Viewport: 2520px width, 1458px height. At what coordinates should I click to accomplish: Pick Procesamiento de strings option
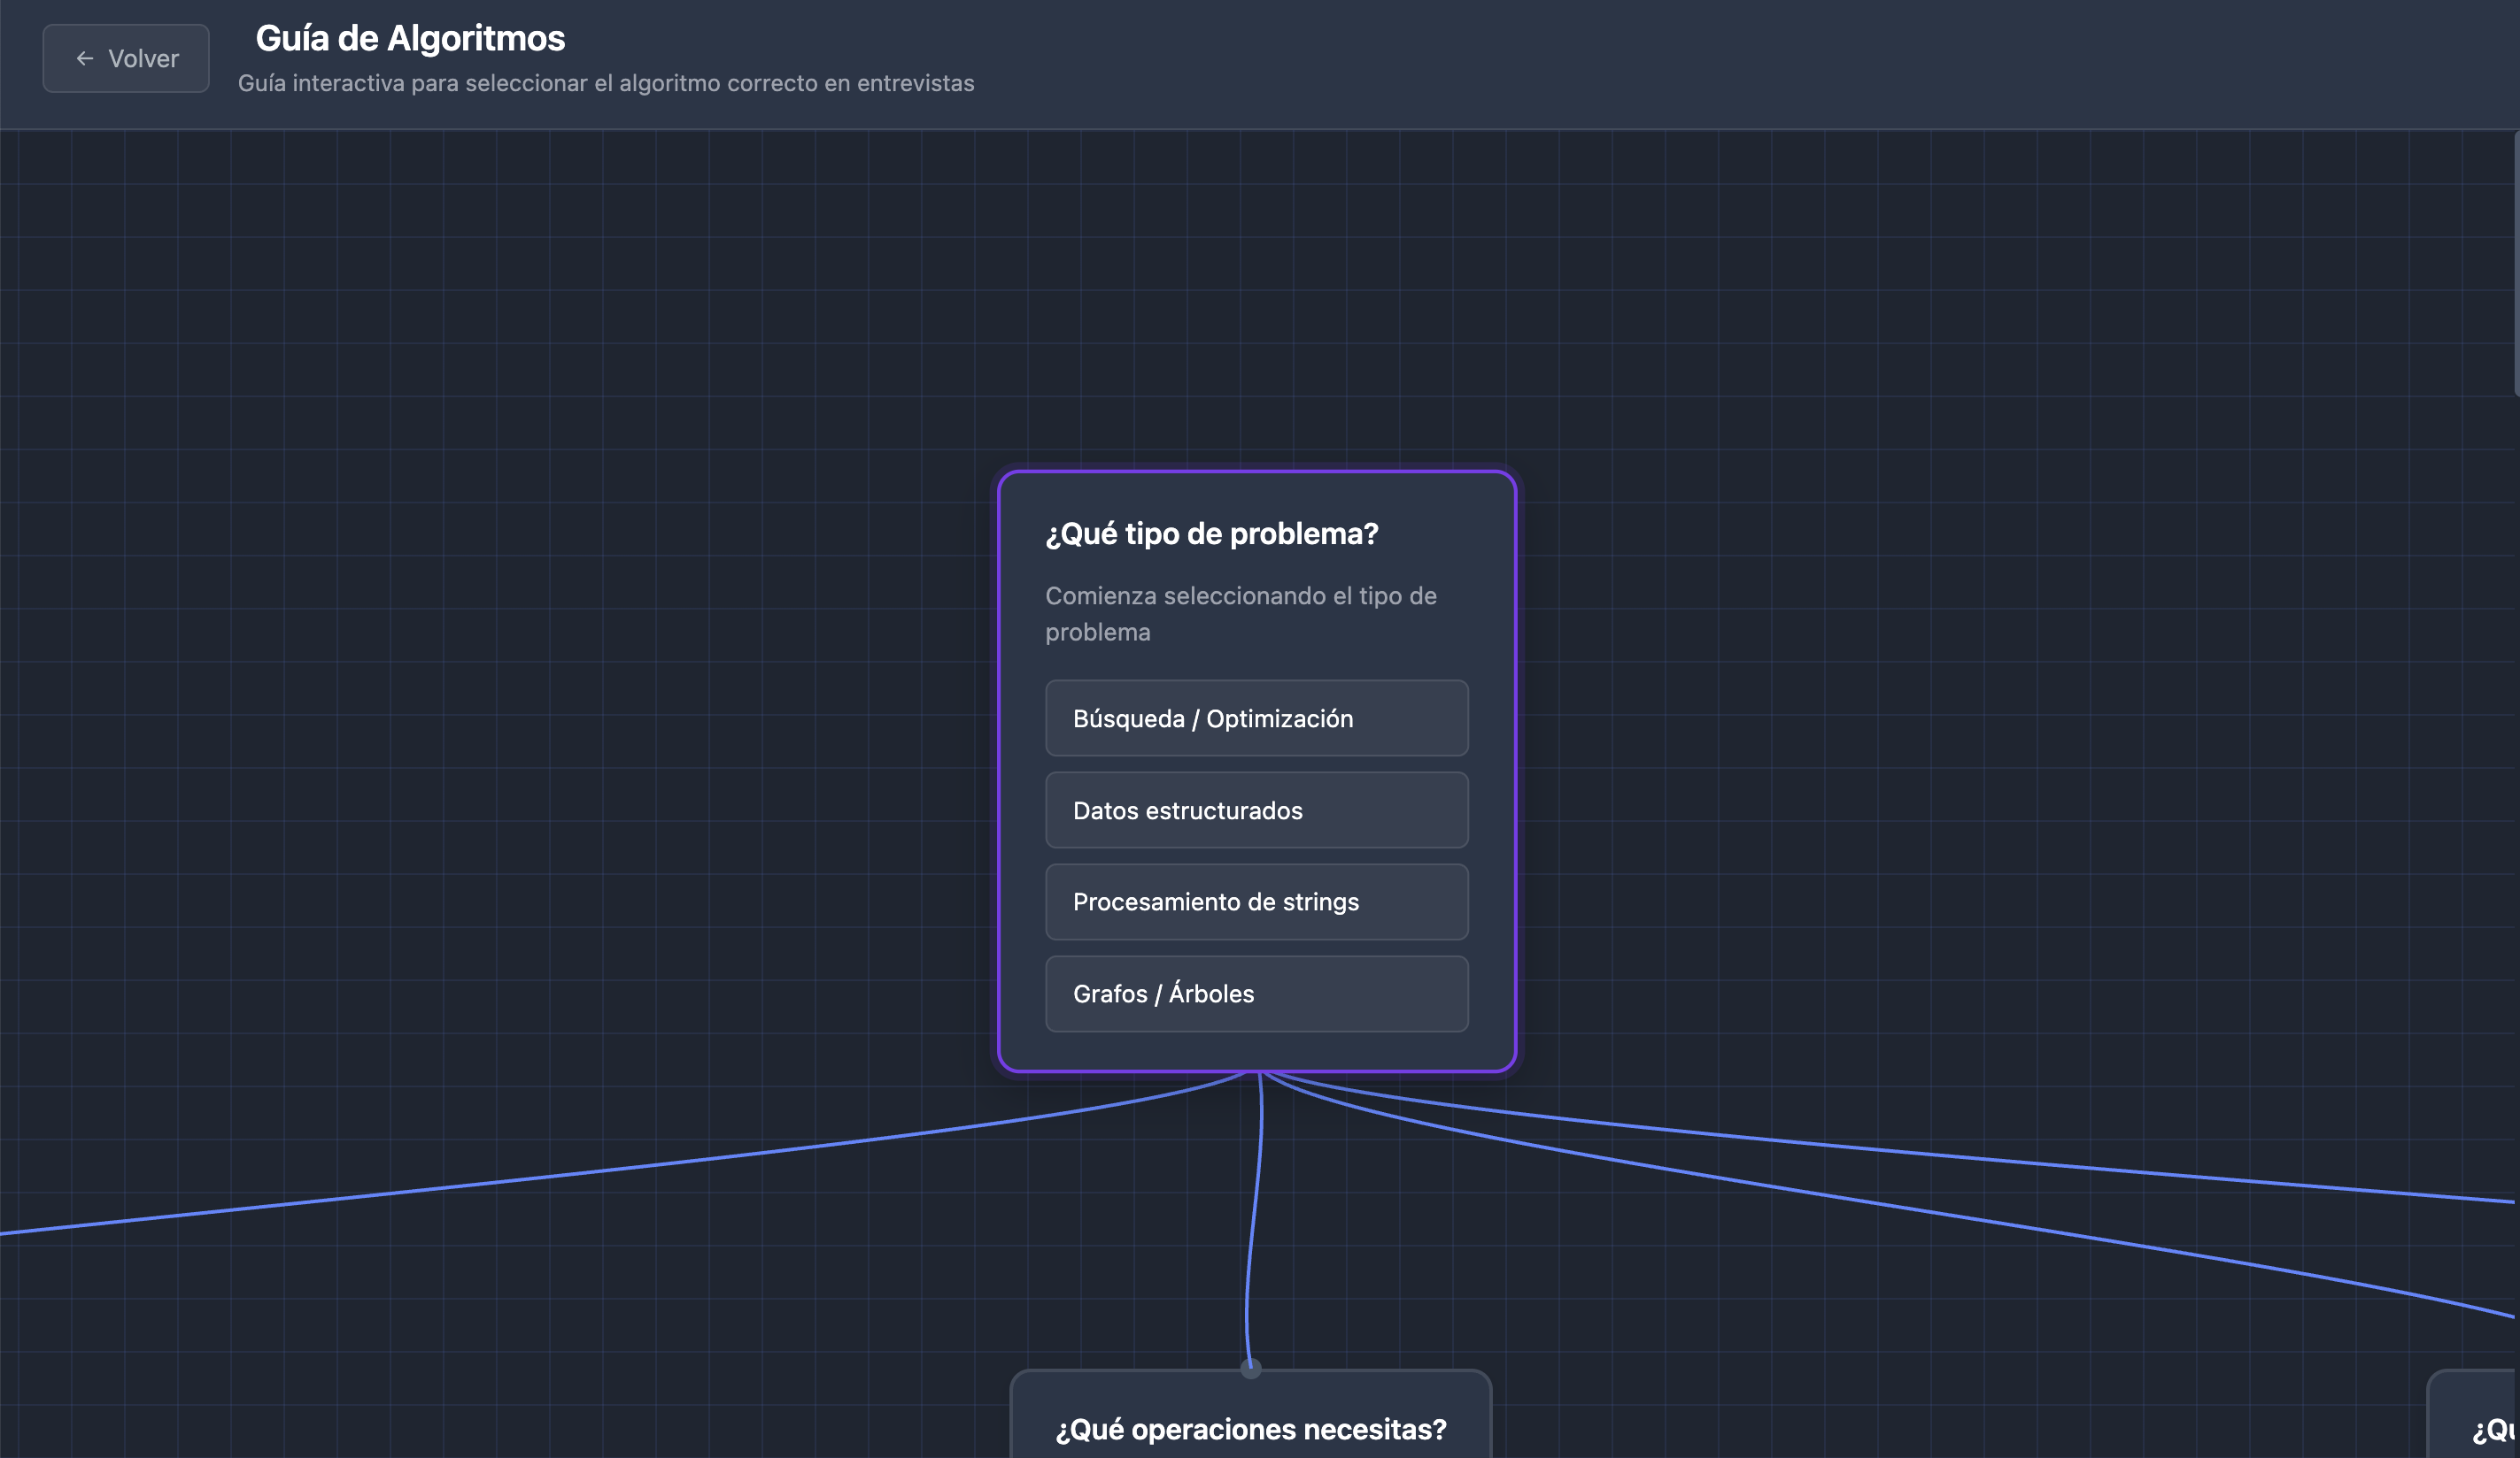[x=1256, y=902]
